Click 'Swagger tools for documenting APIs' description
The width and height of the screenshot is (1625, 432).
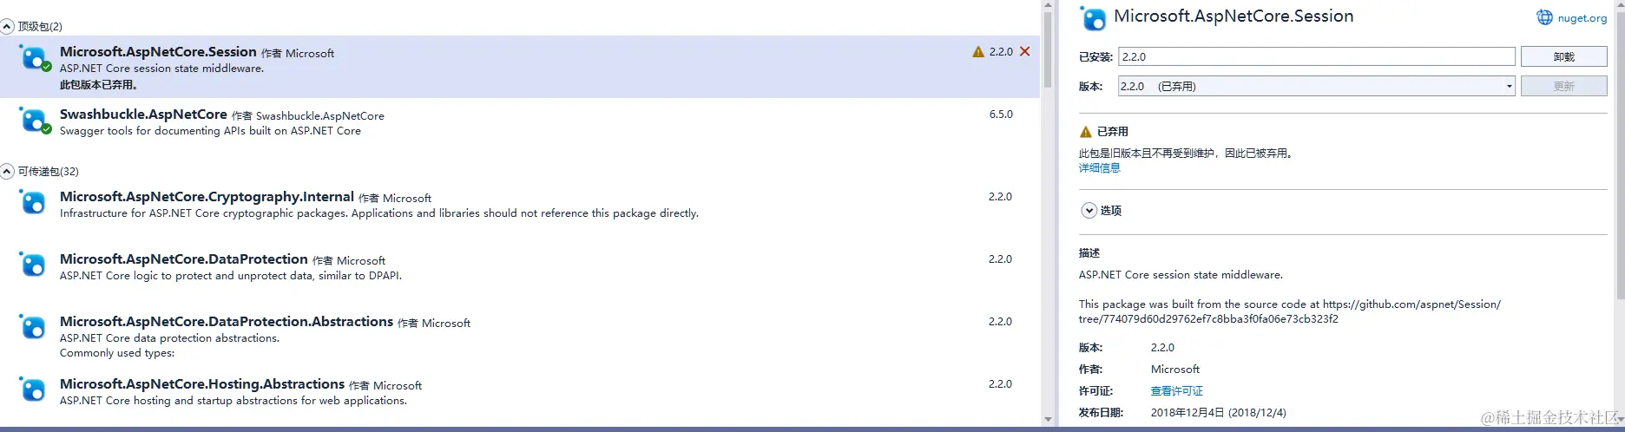click(x=210, y=131)
